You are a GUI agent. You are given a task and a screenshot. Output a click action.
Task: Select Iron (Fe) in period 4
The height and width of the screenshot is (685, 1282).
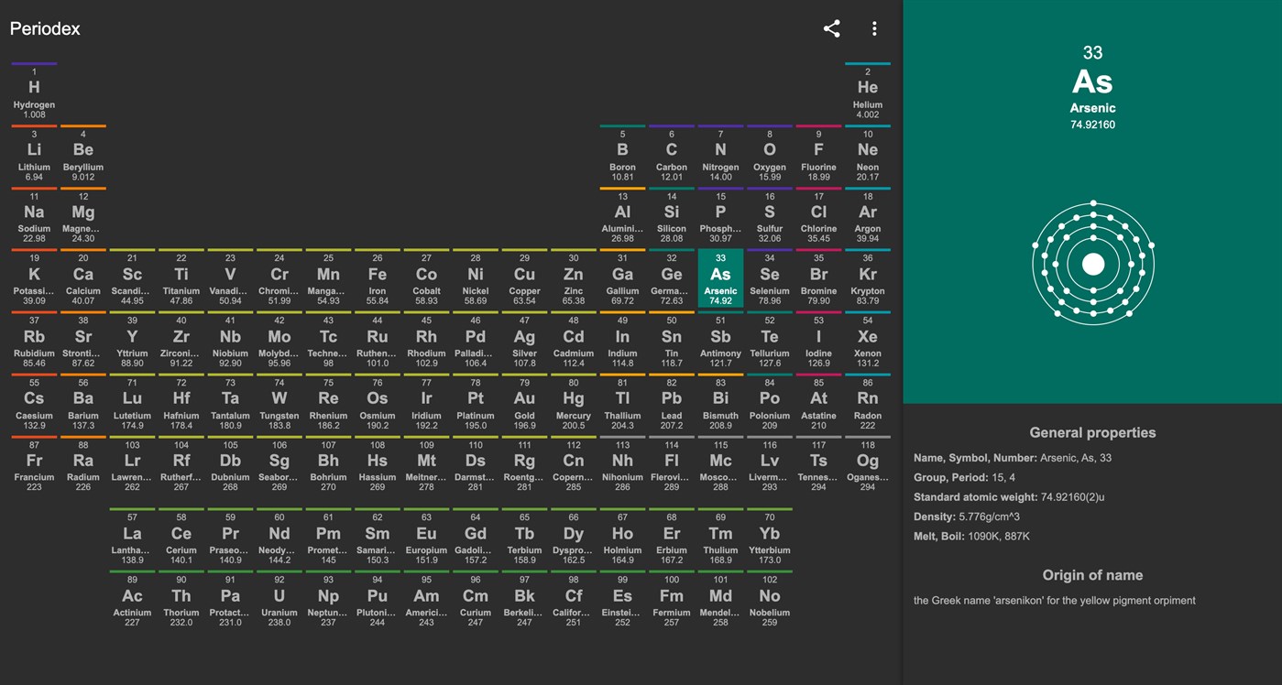pos(376,278)
